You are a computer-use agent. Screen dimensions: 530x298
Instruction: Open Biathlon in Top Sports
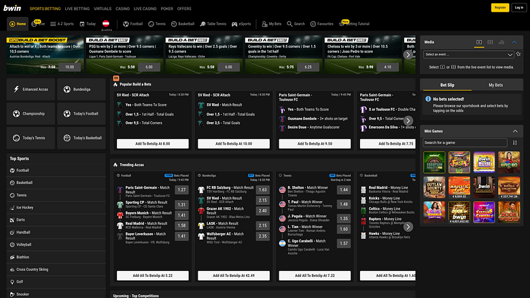(x=56, y=257)
